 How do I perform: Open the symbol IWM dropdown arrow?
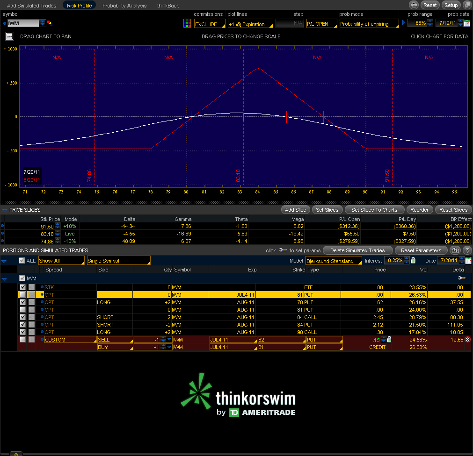tap(43, 23)
